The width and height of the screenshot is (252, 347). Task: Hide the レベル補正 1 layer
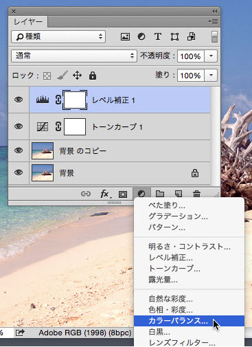pyautogui.click(x=19, y=100)
